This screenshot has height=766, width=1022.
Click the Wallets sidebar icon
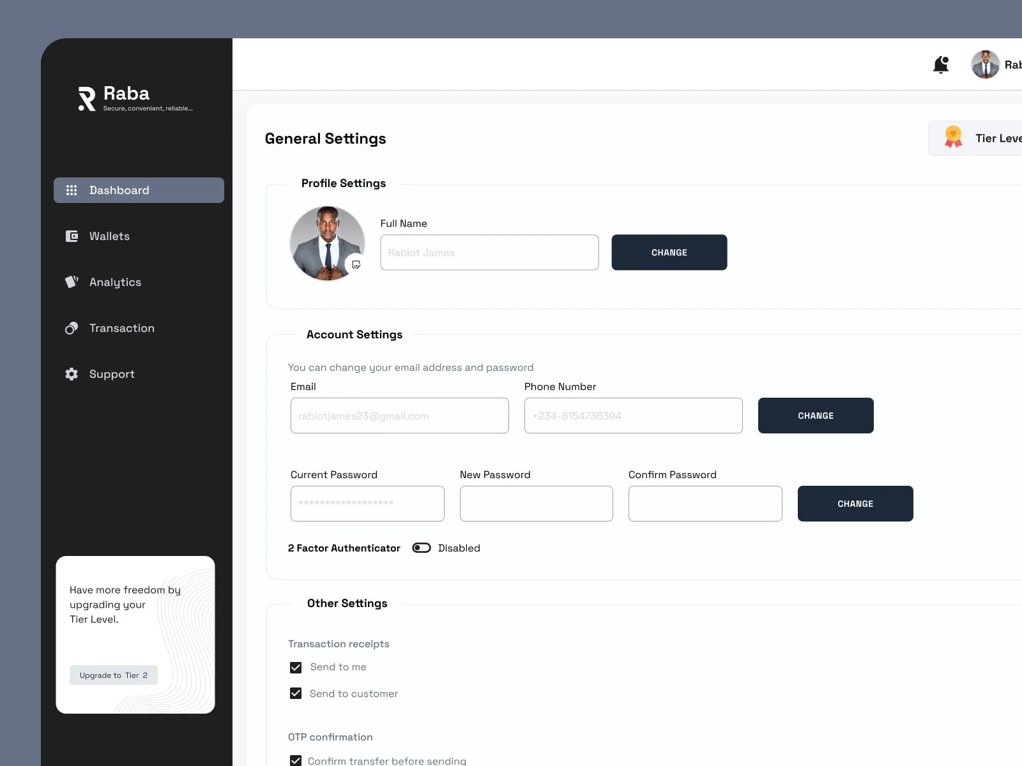(72, 236)
